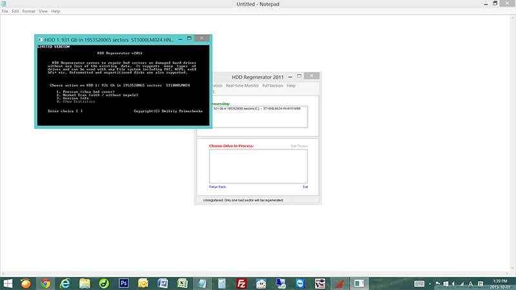Open Notepad File menu
This screenshot has height=290, width=516.
pyautogui.click(x=5, y=11)
